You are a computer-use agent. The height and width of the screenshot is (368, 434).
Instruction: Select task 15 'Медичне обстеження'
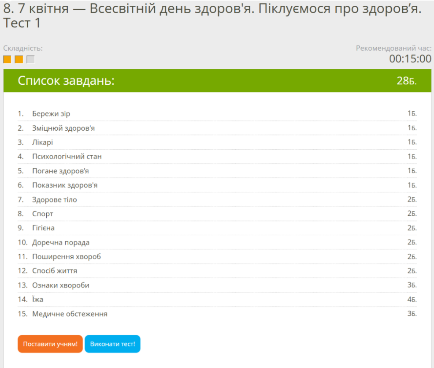coord(70,314)
